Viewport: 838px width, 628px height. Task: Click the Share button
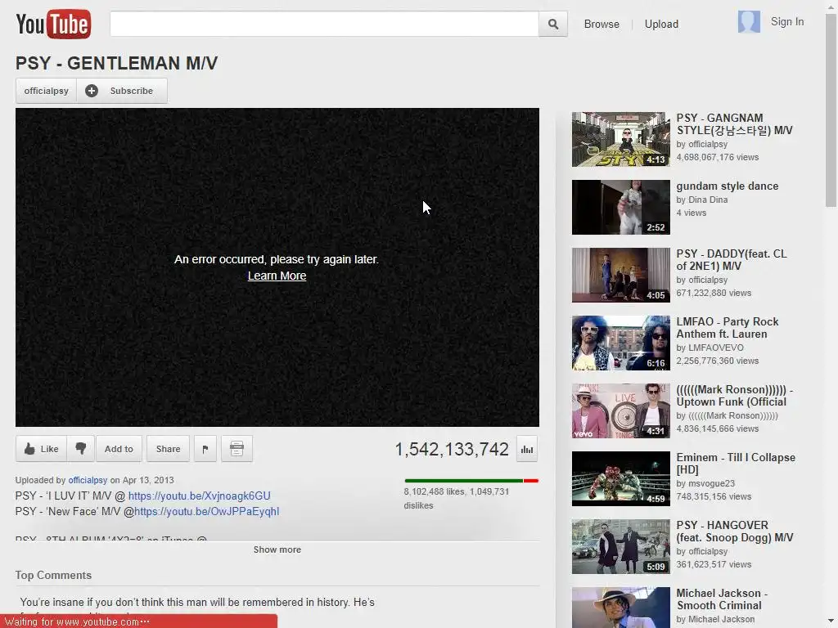point(168,449)
